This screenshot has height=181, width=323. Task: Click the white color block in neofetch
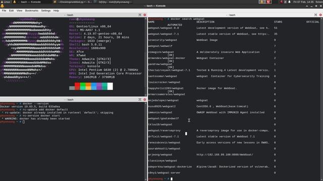110,86
